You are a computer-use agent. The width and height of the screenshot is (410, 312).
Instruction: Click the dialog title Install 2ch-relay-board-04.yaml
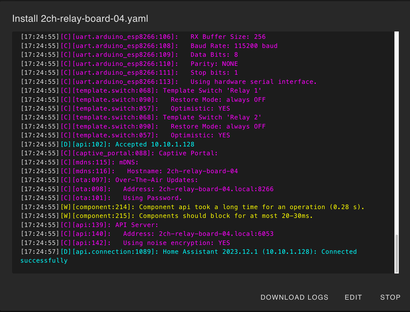pyautogui.click(x=80, y=19)
